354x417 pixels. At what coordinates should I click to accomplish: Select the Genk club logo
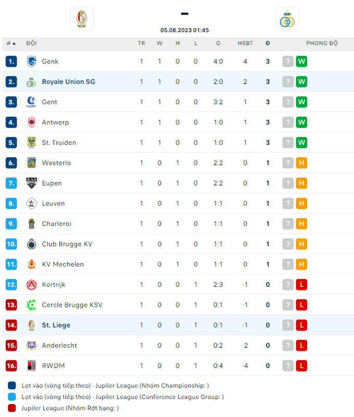coord(31,61)
